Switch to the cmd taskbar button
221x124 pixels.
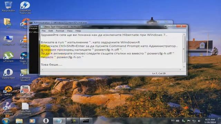point(86,121)
